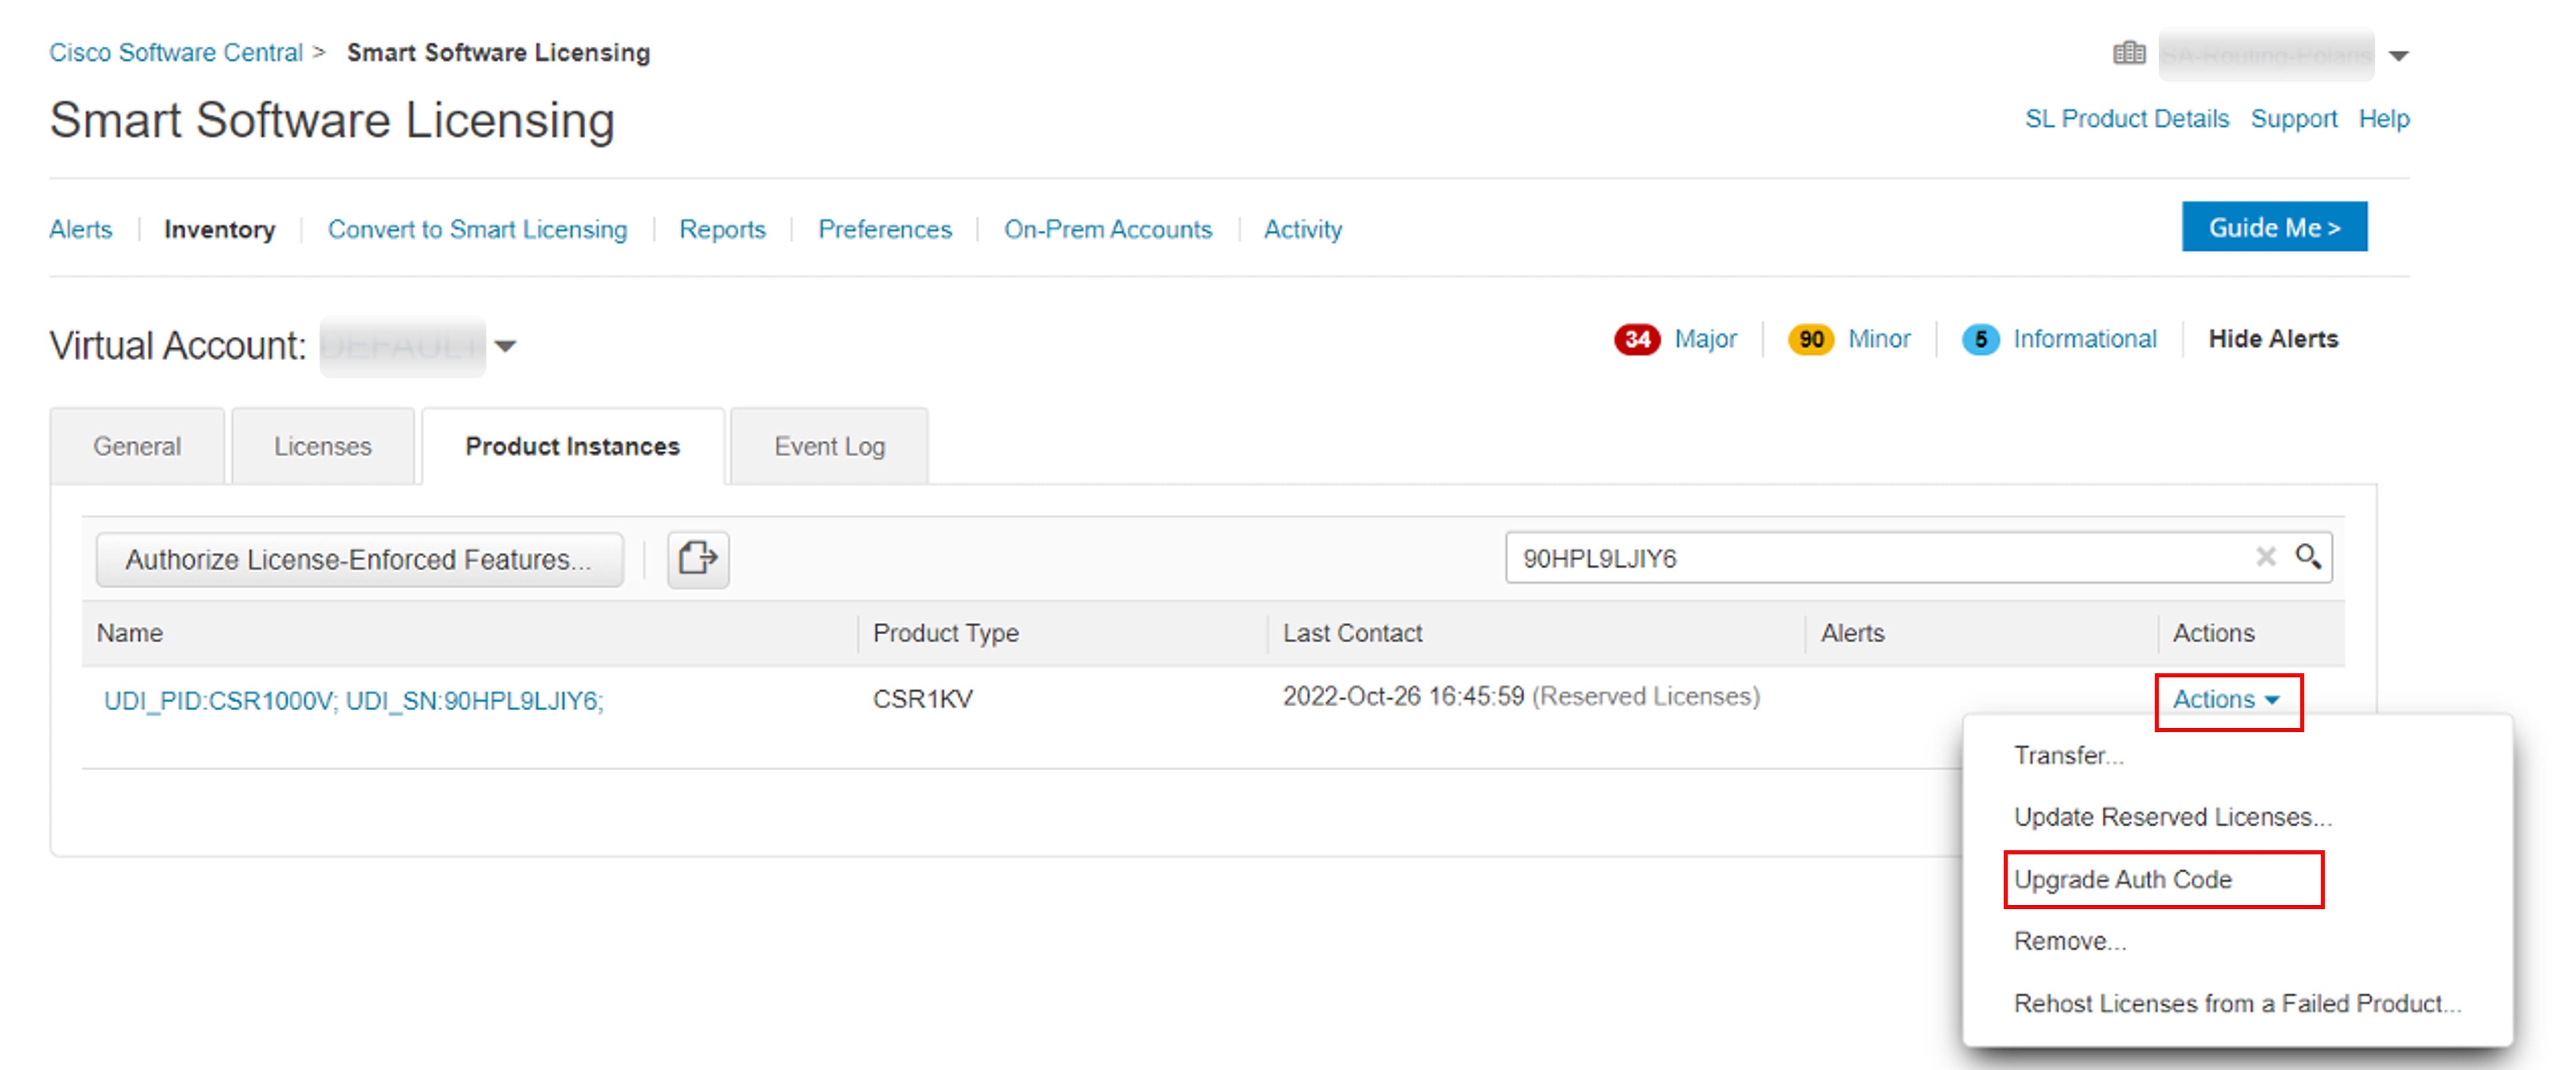Select Remove... from the actions menu

click(x=2069, y=941)
